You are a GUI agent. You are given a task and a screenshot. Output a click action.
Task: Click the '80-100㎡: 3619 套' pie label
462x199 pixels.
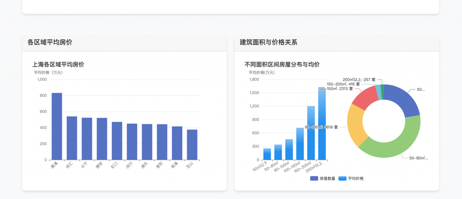coord(321,127)
